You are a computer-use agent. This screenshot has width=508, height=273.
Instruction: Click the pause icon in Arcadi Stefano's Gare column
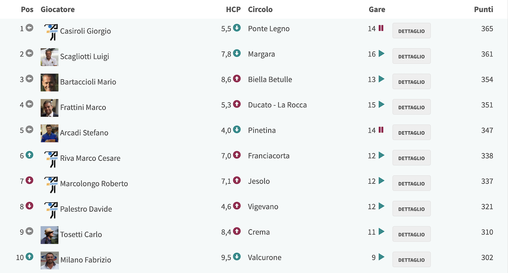pos(381,130)
